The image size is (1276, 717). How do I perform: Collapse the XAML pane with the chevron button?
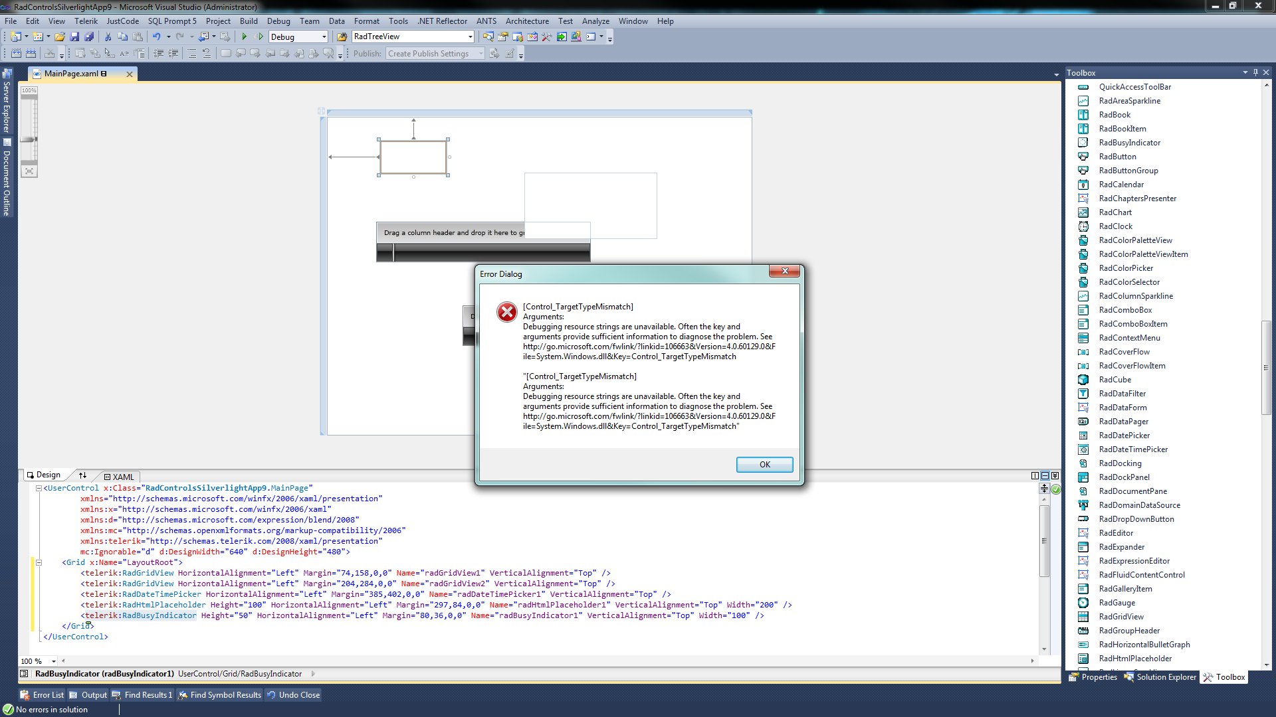(1055, 476)
